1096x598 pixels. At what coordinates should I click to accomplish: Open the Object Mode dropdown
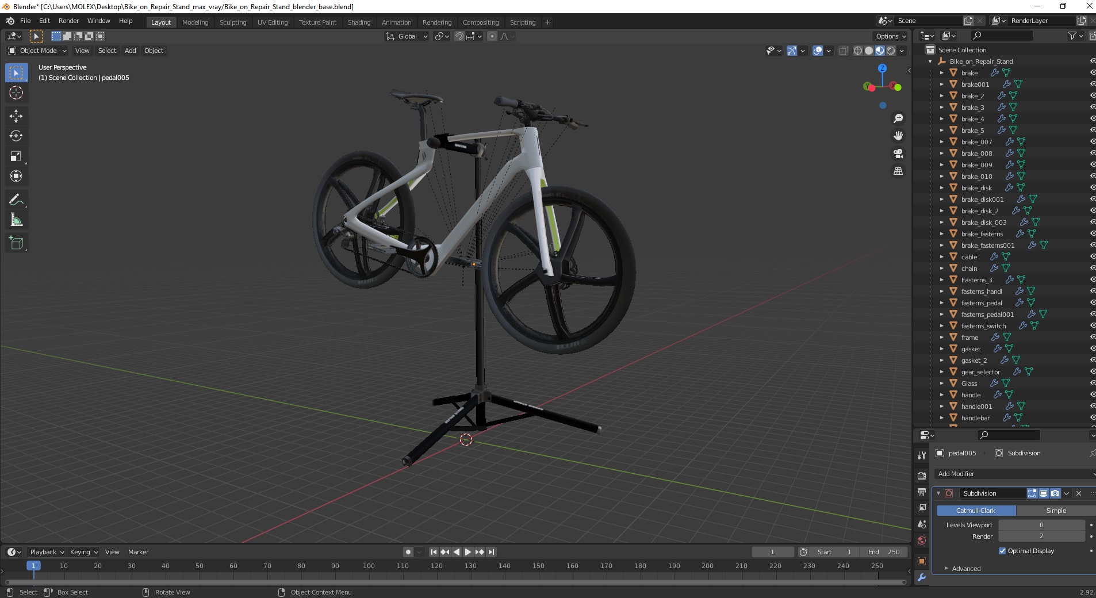pyautogui.click(x=37, y=51)
